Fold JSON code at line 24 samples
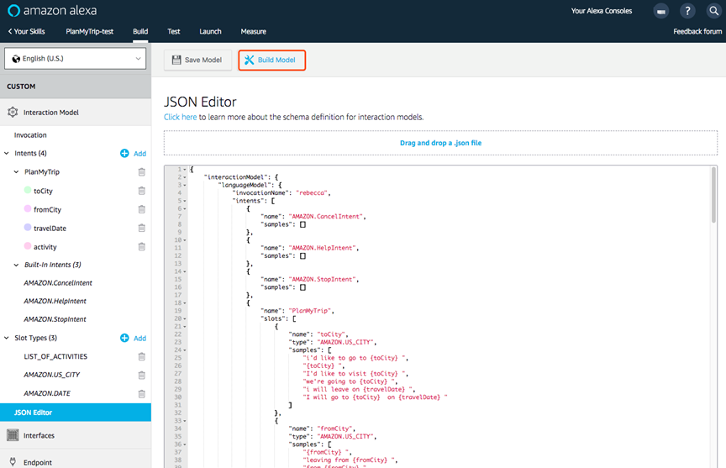Viewport: 726px width, 468px height. [185, 350]
